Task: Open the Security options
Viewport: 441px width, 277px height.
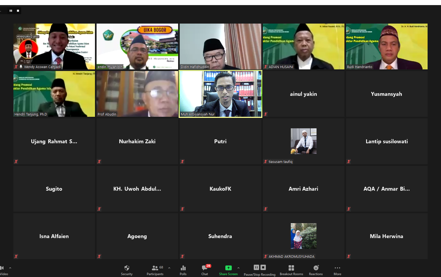Action: (x=127, y=270)
